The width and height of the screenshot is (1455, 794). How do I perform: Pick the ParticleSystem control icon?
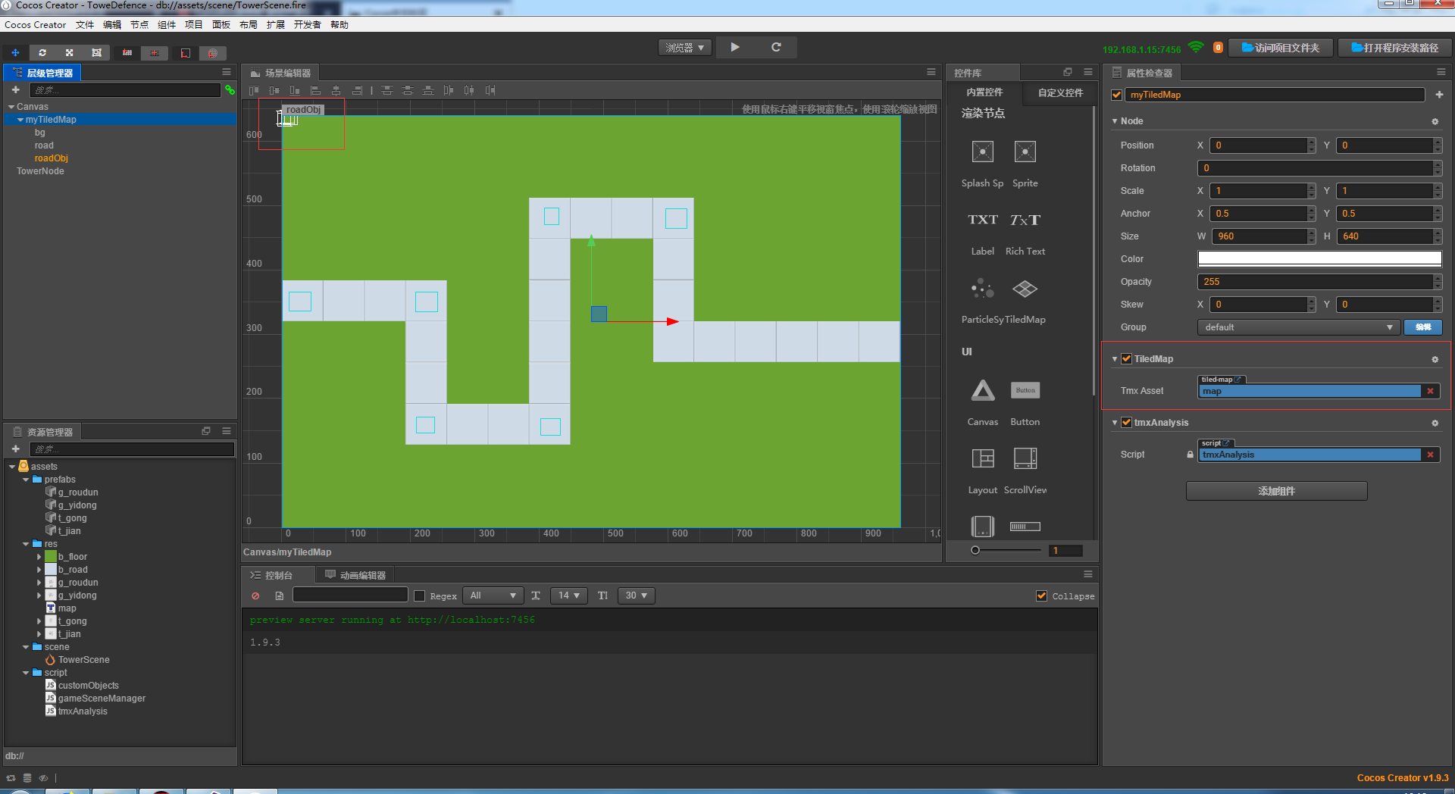coord(983,289)
